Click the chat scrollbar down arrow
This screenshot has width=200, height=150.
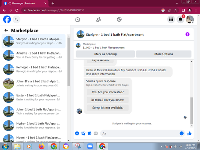[192, 126]
